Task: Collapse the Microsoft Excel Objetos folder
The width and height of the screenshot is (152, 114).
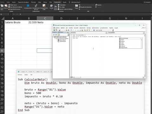Action: [55, 39]
